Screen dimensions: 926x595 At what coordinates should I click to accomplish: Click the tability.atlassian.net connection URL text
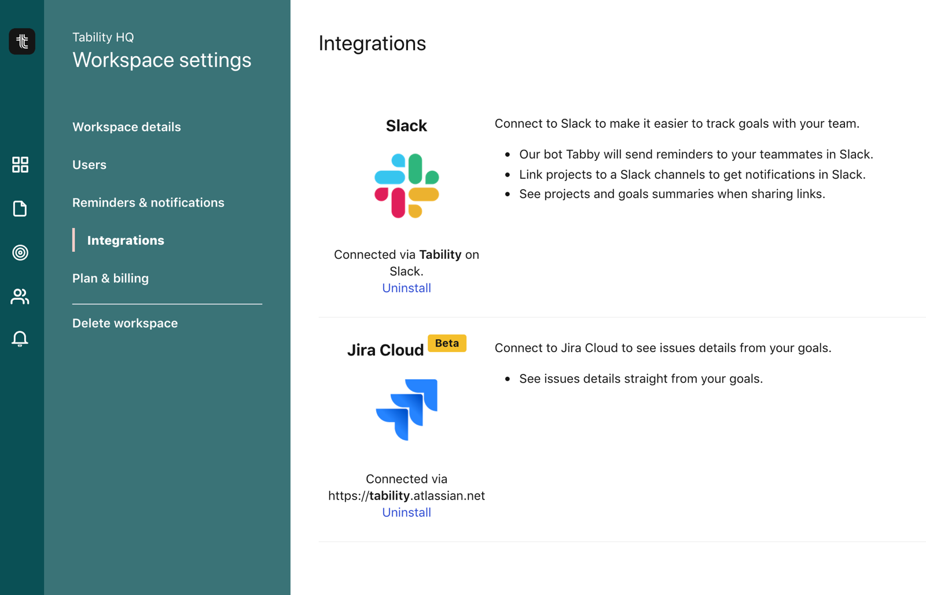click(406, 496)
